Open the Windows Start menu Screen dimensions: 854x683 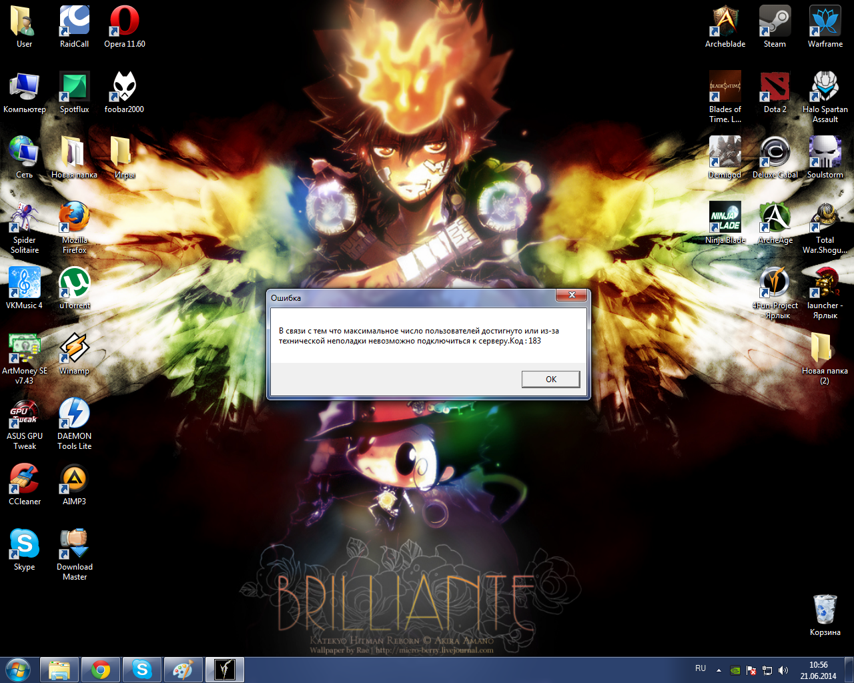[18, 669]
